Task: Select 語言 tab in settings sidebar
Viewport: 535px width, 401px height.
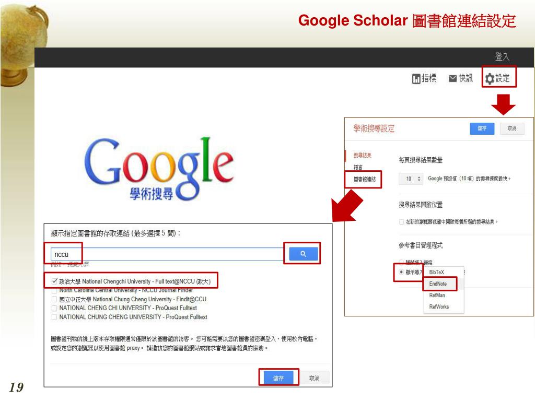Action: [358, 167]
